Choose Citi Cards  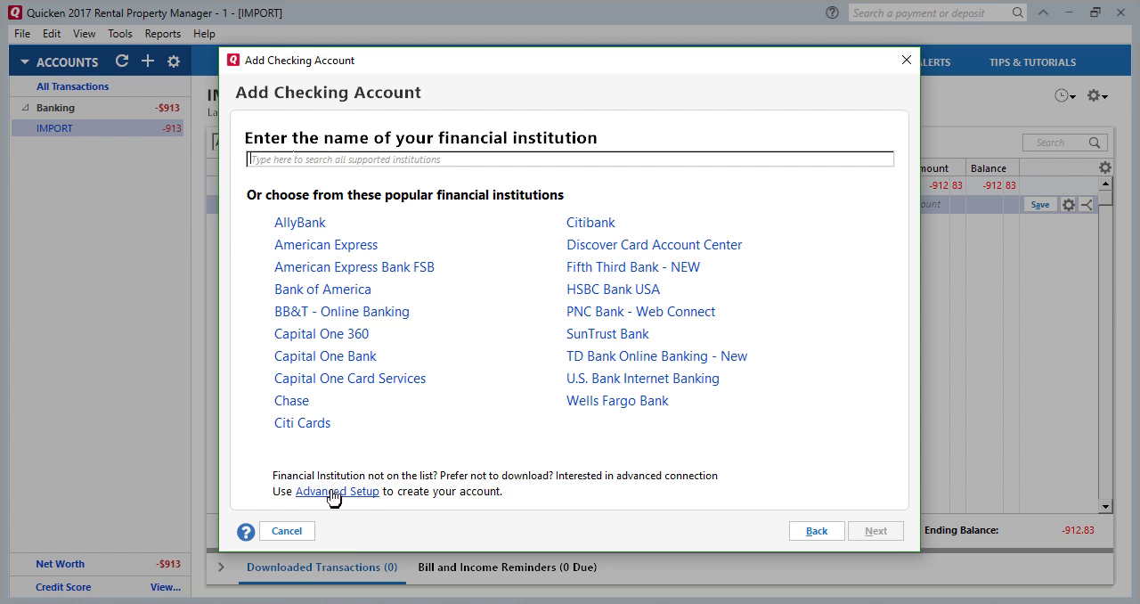[x=302, y=423]
